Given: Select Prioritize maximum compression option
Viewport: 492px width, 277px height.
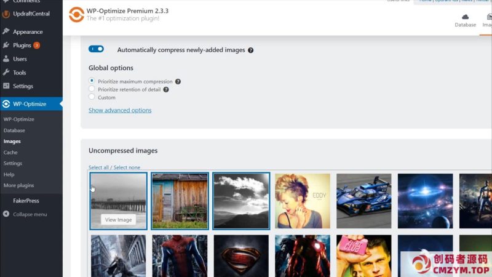Looking at the screenshot, I should [92, 81].
